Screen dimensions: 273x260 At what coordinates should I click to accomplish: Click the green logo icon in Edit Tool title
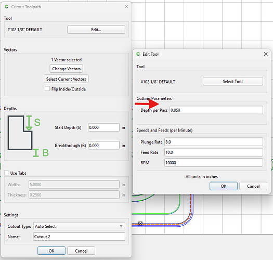coord(138,54)
